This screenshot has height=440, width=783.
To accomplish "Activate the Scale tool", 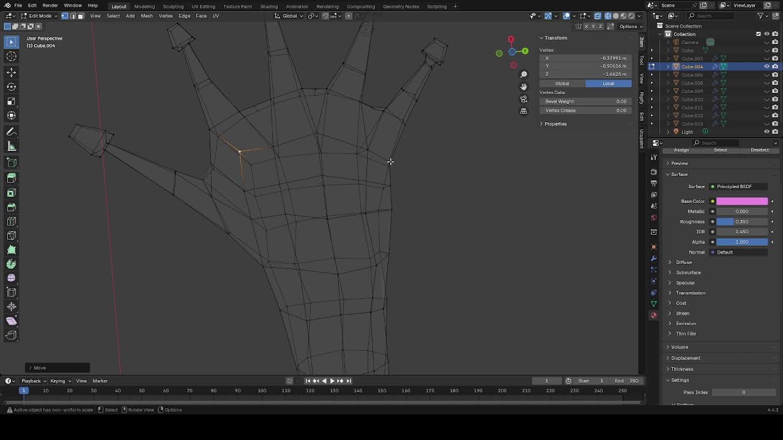I will click(x=11, y=101).
